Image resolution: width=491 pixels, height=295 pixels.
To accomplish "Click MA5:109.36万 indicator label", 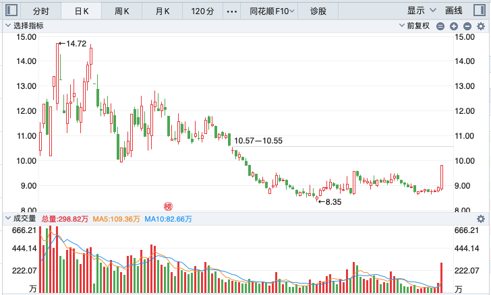I will (116, 219).
